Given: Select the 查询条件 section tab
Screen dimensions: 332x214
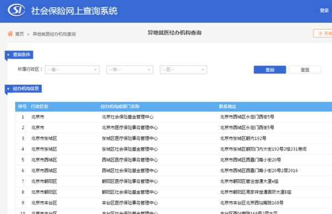Looking at the screenshot, I should click(x=19, y=55).
